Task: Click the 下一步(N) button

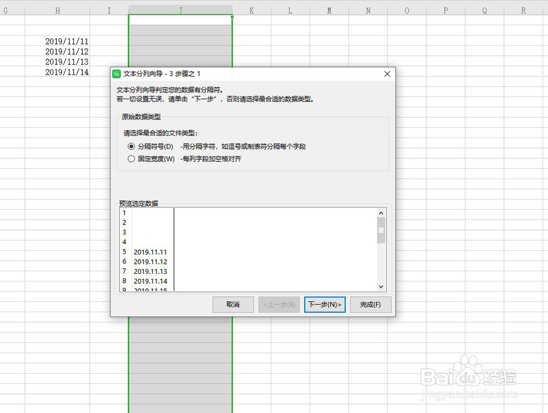Action: 325,305
